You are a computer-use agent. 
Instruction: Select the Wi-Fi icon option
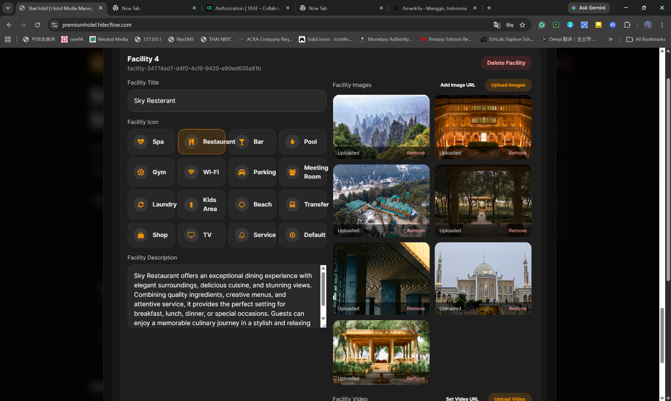(x=202, y=172)
